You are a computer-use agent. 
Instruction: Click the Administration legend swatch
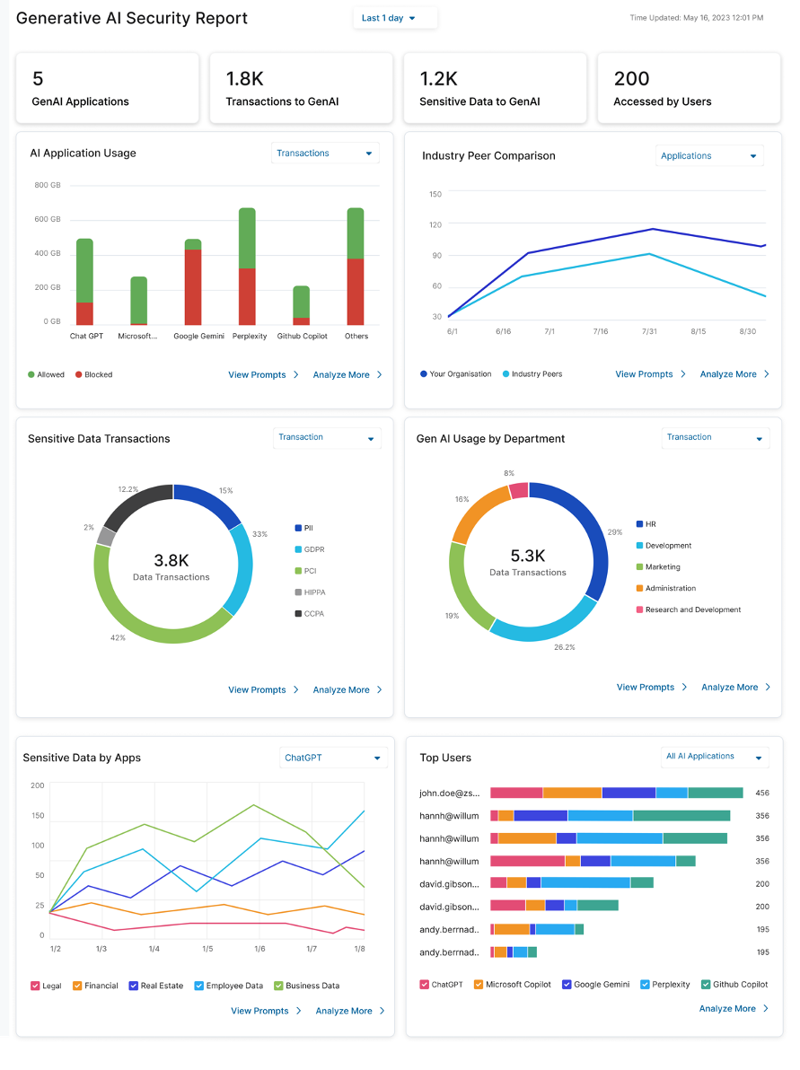[x=639, y=588]
